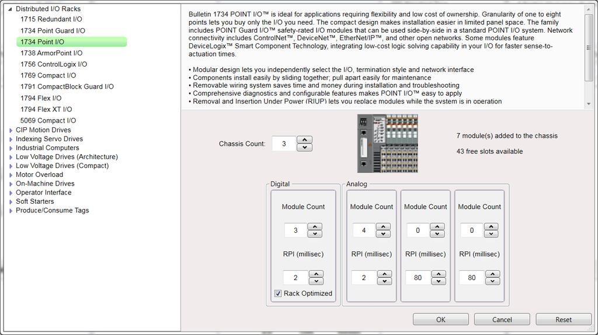Select 1769 Compact I/O
This screenshot has height=335, width=598.
48,75
